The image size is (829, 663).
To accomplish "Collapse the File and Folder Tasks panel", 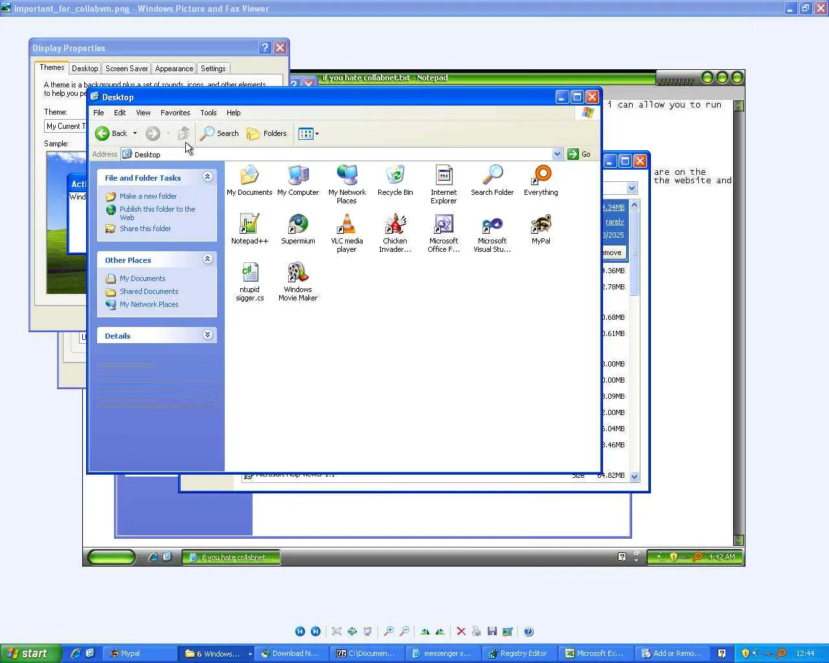I will click(x=207, y=177).
